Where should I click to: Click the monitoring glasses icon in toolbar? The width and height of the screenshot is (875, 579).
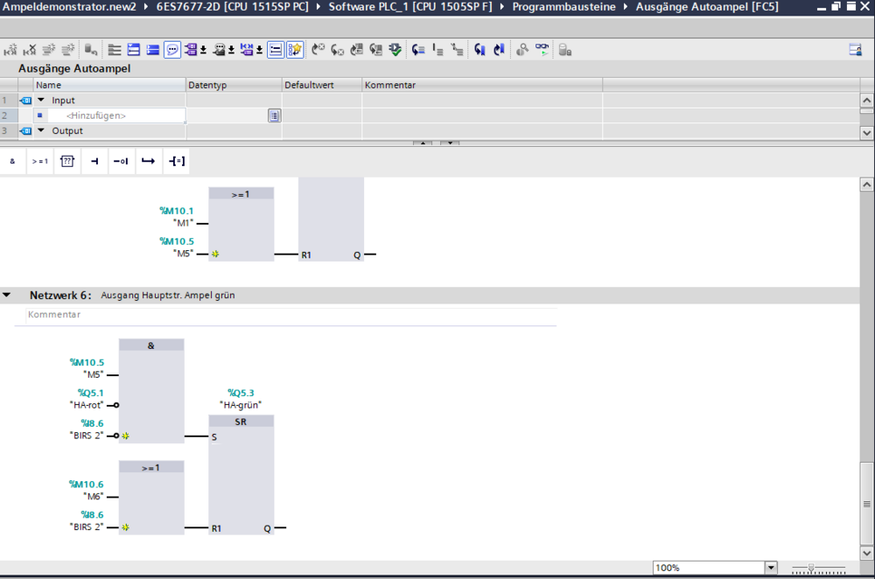click(542, 50)
